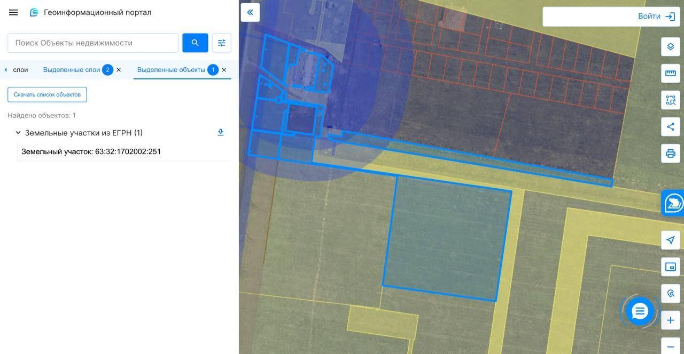Click Скачать список объектов button
The width and height of the screenshot is (684, 354).
point(47,94)
